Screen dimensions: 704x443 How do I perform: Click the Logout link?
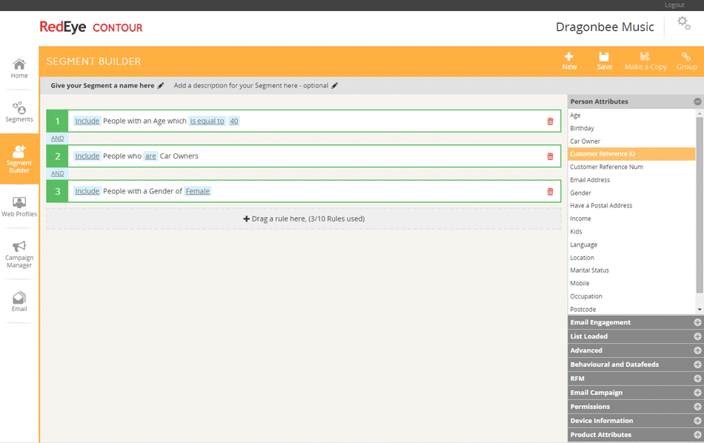click(x=674, y=5)
